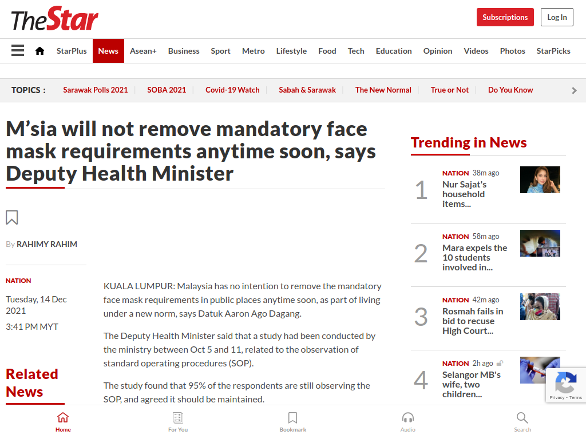The height and width of the screenshot is (439, 586).
Task: Open the Photos section
Action: pos(512,51)
